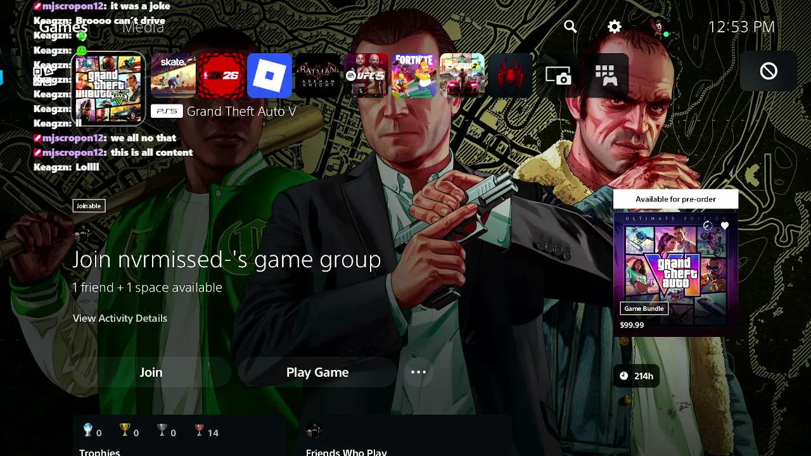Click the 12:53 PM clock
This screenshot has height=456, width=811.
tap(741, 27)
